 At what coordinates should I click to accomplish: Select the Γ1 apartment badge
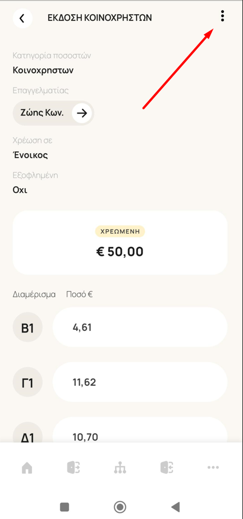click(x=27, y=383)
